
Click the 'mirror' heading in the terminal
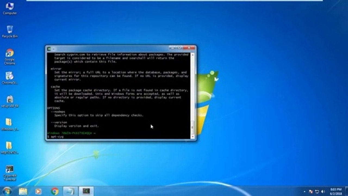click(x=56, y=69)
